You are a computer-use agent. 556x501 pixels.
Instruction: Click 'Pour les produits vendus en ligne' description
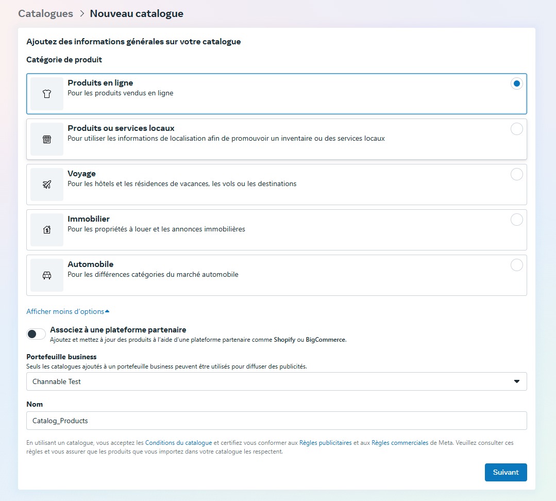[121, 93]
